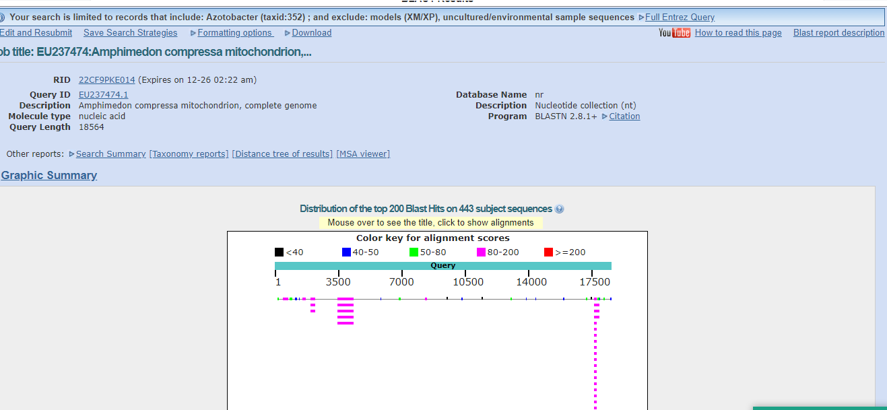Open the RID 22CF9PKE014 link
887x410 pixels.
coord(106,80)
